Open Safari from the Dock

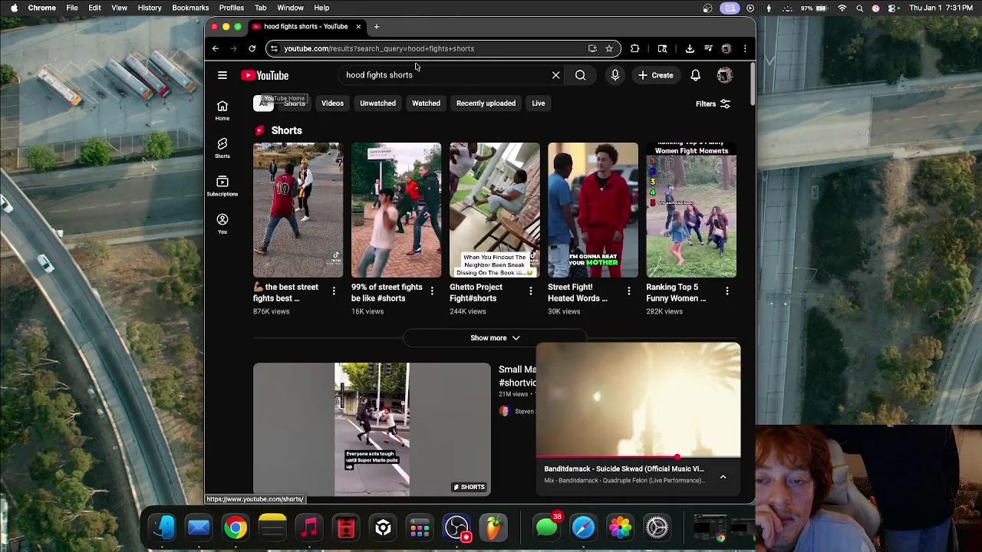point(583,527)
